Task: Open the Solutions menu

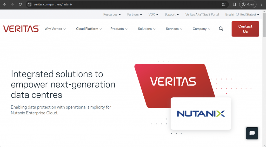Action: click(147, 29)
